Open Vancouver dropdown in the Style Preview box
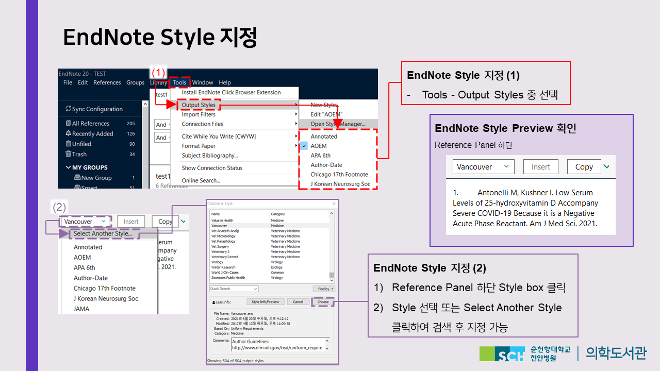Viewport: 660px width, 371px height. (x=484, y=167)
